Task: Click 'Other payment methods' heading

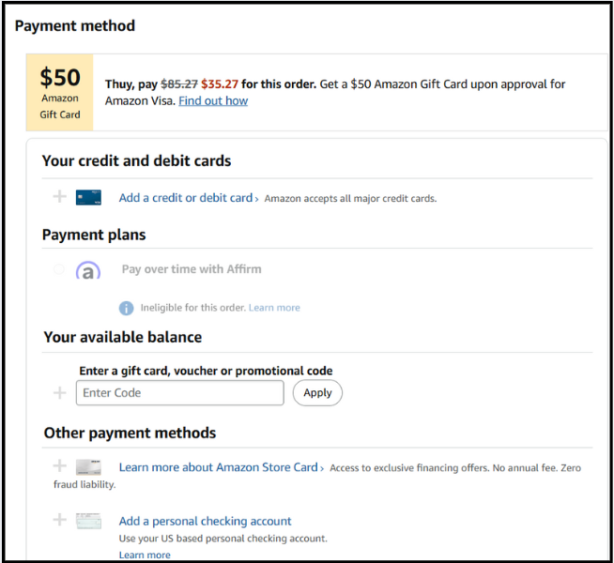Action: pos(130,434)
